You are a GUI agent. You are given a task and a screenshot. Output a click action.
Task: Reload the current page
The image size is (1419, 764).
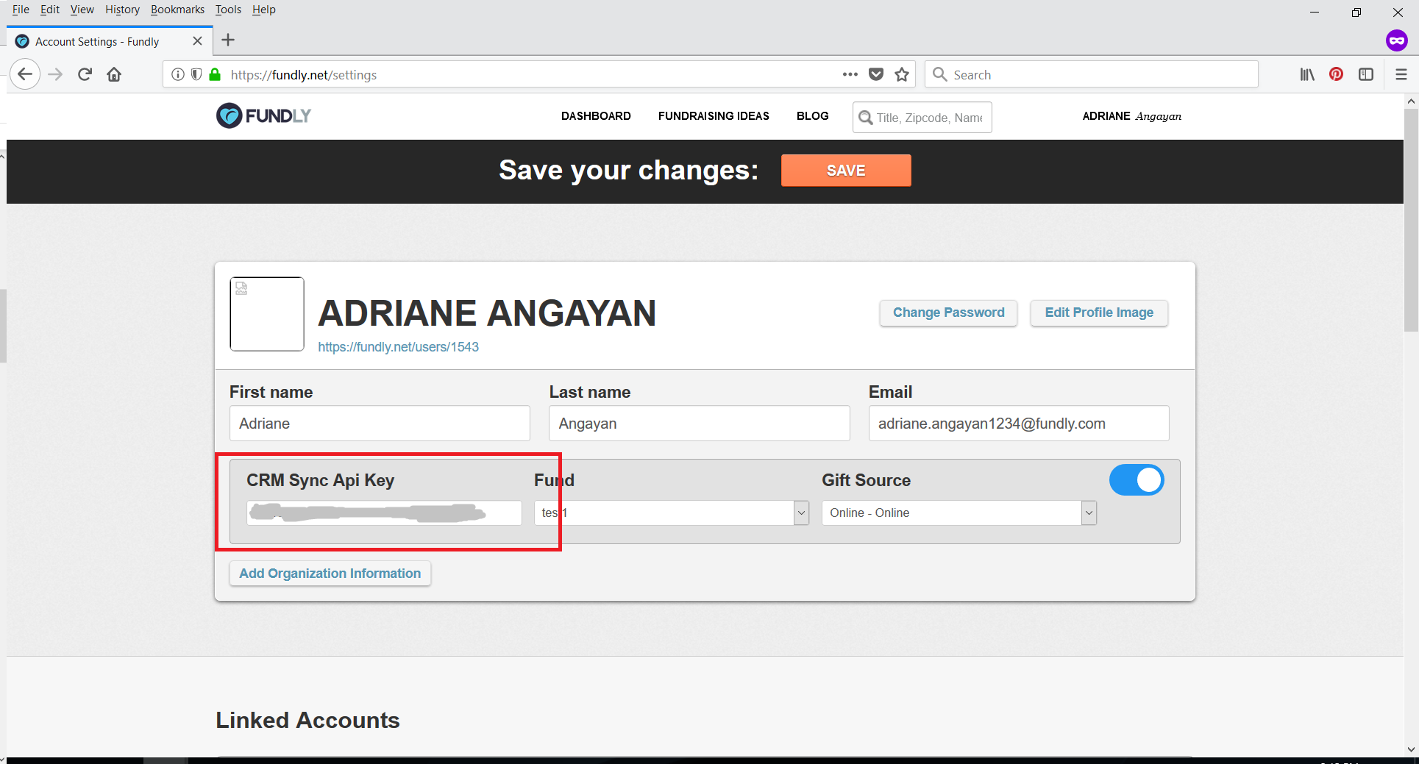click(x=85, y=74)
